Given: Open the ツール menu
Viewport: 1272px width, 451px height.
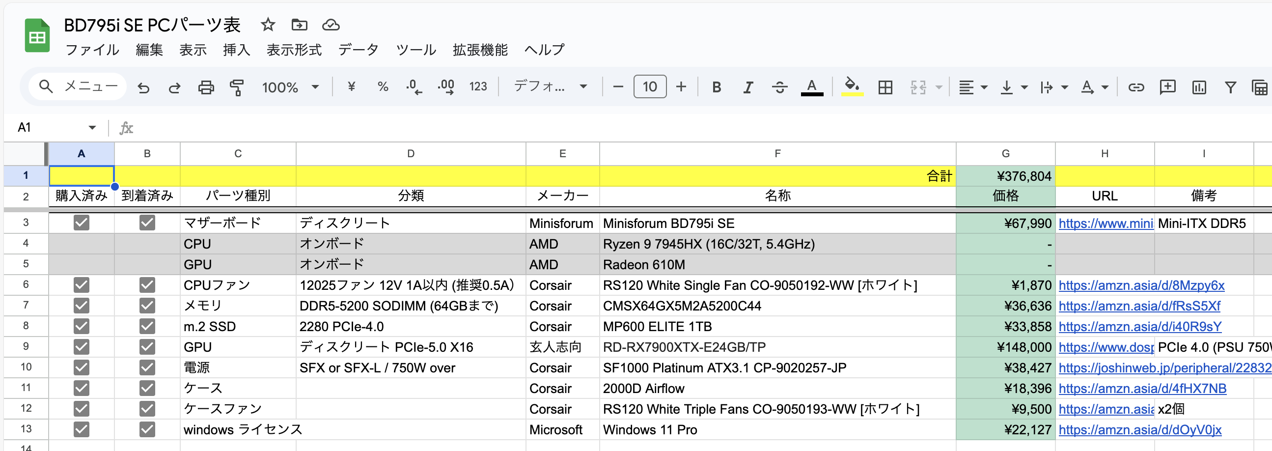Looking at the screenshot, I should point(416,50).
